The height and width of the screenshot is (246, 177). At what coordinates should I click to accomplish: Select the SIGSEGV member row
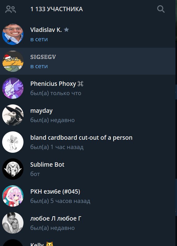87,61
